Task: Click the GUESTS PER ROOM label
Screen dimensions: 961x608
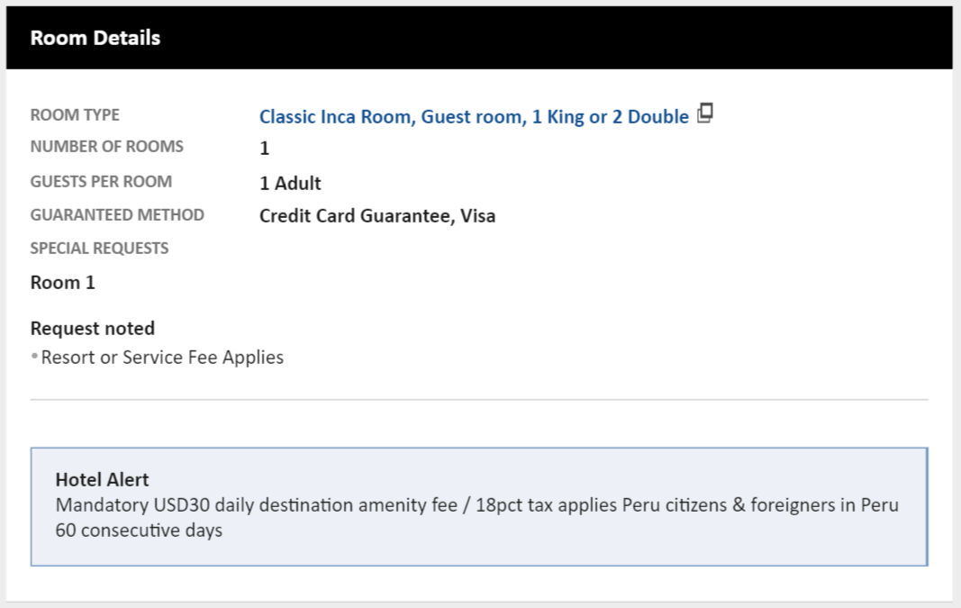Action: click(101, 182)
